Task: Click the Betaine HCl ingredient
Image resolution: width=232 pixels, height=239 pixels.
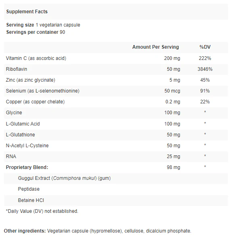Action: click(x=31, y=200)
